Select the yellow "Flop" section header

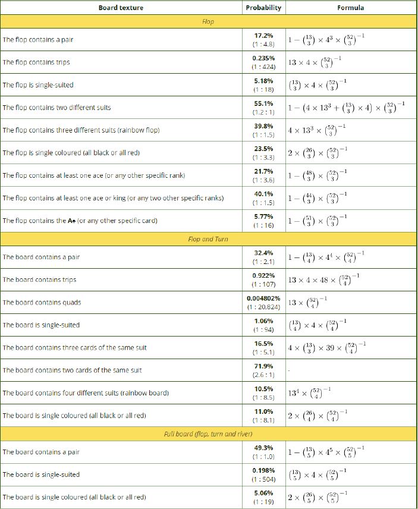point(208,22)
